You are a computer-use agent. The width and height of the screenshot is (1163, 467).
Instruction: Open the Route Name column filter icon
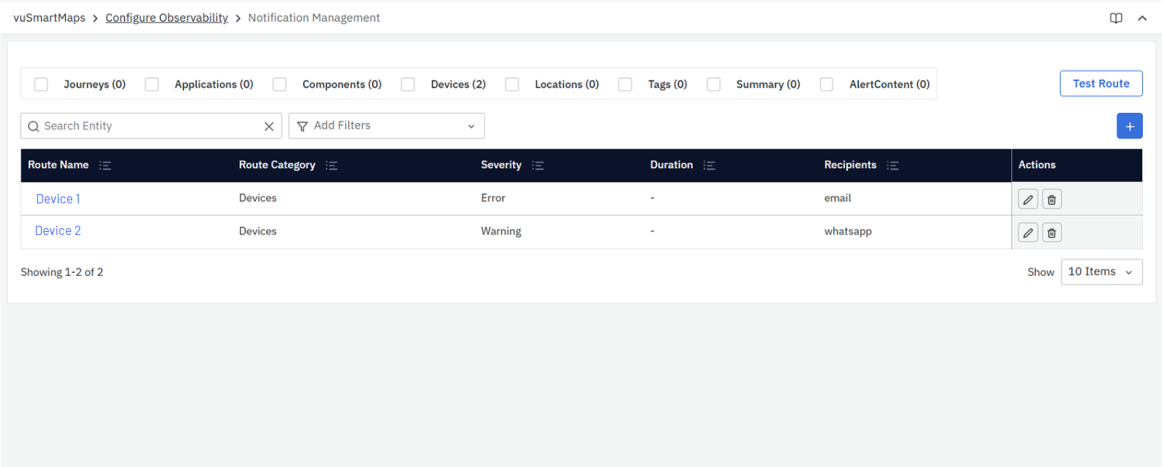coord(105,165)
